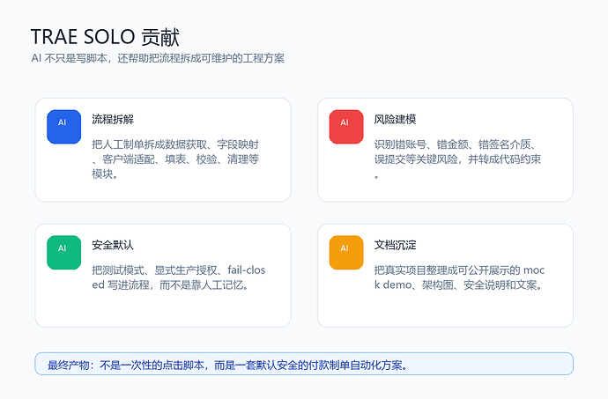Select the 流程拆解 card title
608x399 pixels.
(113, 120)
